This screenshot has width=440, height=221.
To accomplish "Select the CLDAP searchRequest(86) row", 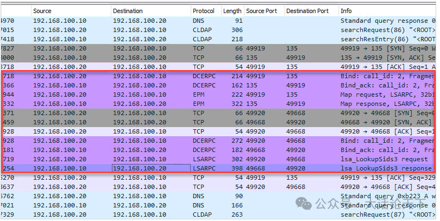I will (x=218, y=30).
